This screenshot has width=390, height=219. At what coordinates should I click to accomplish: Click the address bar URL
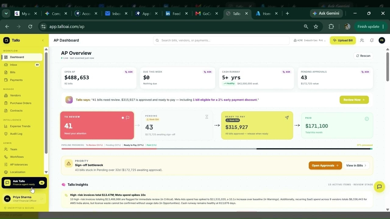click(67, 26)
